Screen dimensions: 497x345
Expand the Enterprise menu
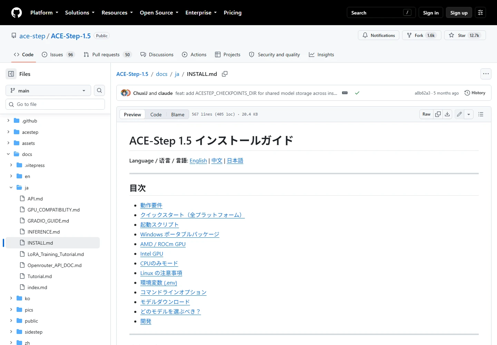pyautogui.click(x=201, y=12)
